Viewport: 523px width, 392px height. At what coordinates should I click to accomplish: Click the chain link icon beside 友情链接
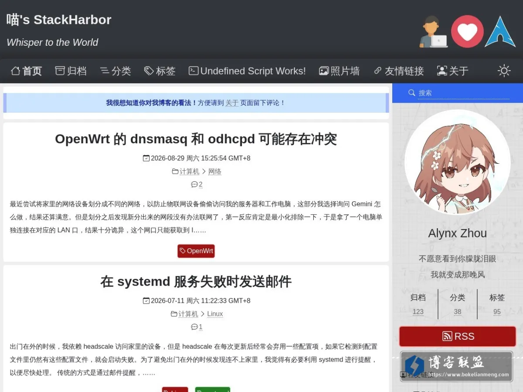(x=378, y=71)
